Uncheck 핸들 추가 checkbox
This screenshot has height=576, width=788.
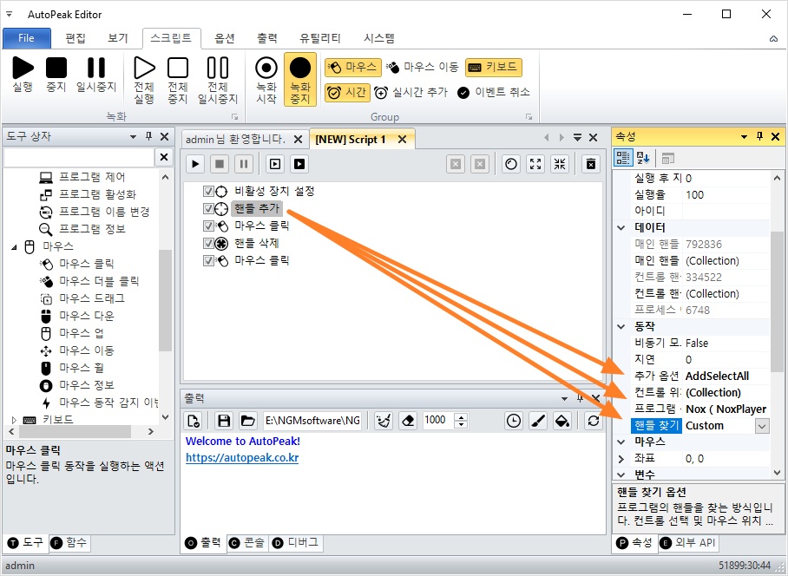[208, 208]
